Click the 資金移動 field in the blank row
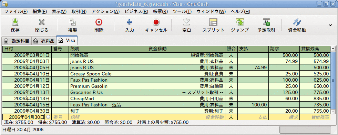338x135 pixels. (186, 117)
